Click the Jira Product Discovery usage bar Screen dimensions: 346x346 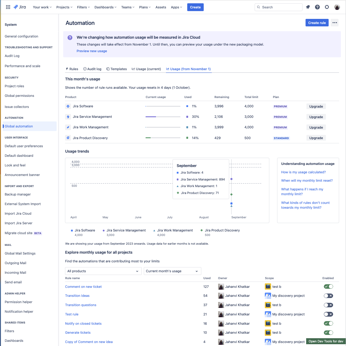(163, 138)
